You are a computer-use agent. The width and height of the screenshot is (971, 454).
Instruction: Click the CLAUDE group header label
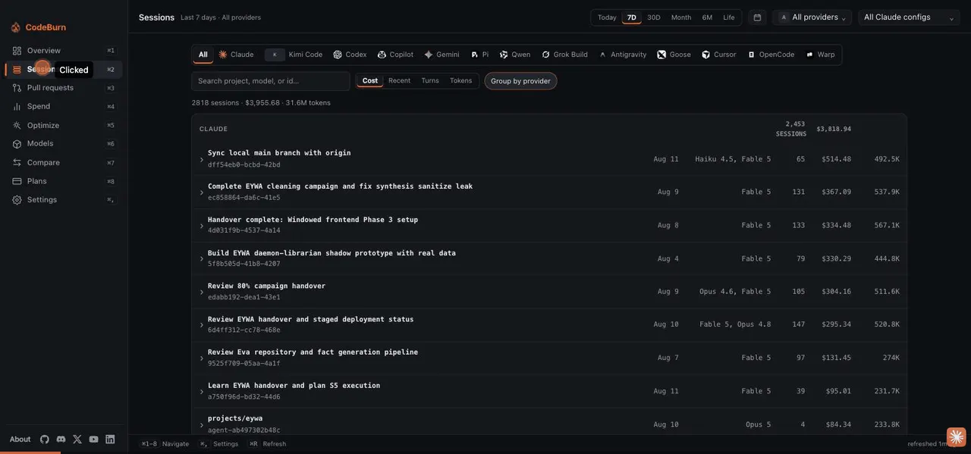point(213,129)
